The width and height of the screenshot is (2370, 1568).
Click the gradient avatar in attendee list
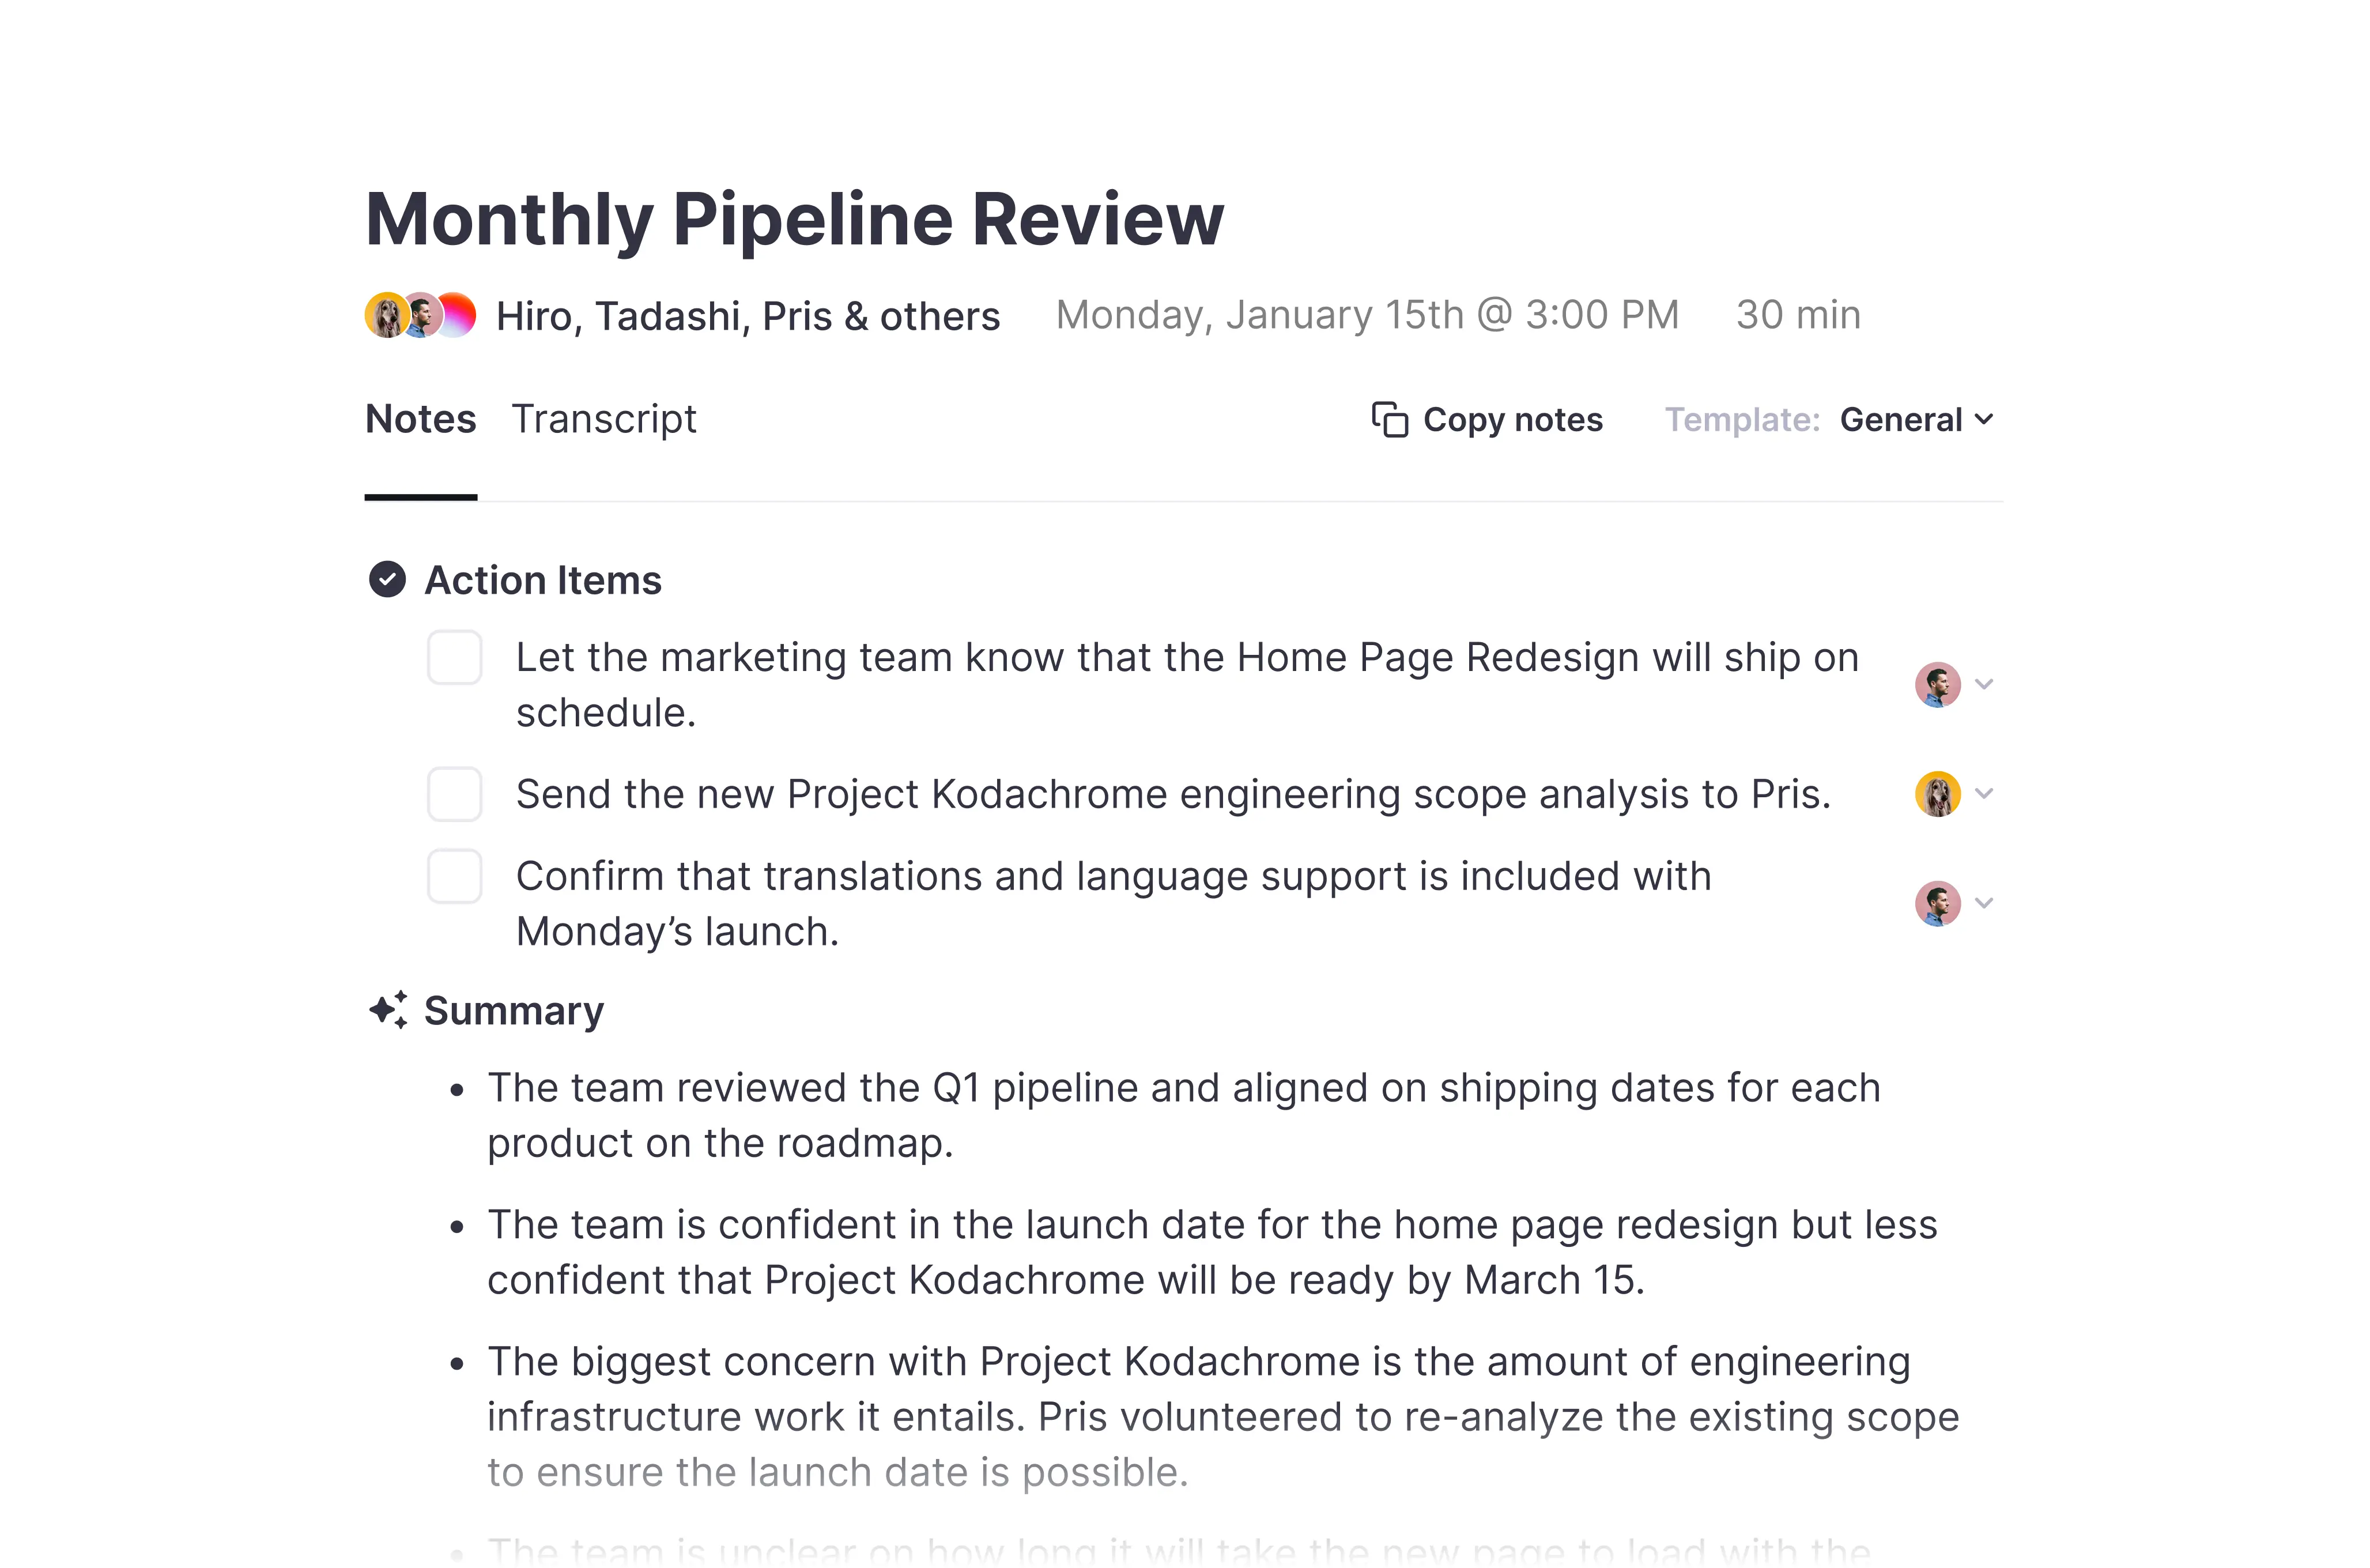(457, 315)
